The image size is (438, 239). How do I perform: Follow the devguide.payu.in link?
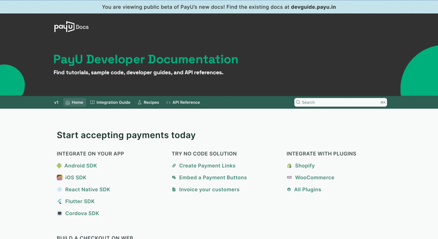(x=313, y=7)
